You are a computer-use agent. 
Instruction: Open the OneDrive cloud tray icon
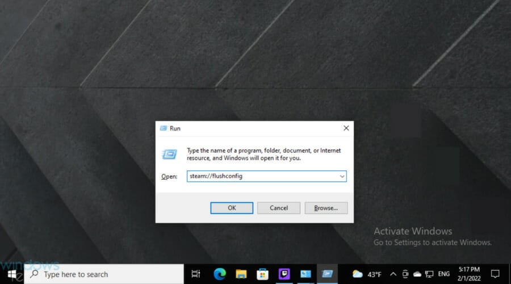[x=417, y=274]
